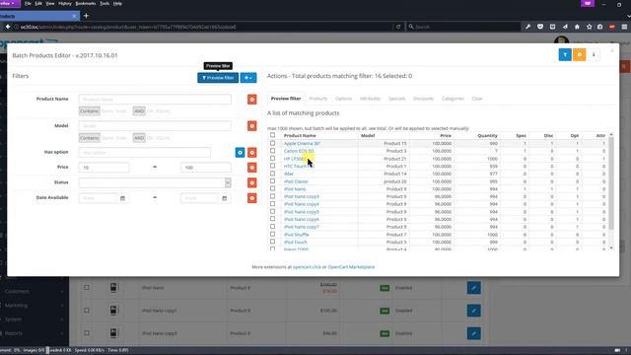This screenshot has height=355, width=631.
Task: Select Contains mode for Model
Action: point(90,138)
